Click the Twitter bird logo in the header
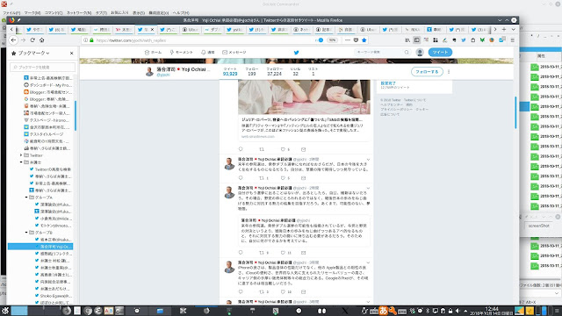The width and height of the screenshot is (562, 316). (297, 53)
